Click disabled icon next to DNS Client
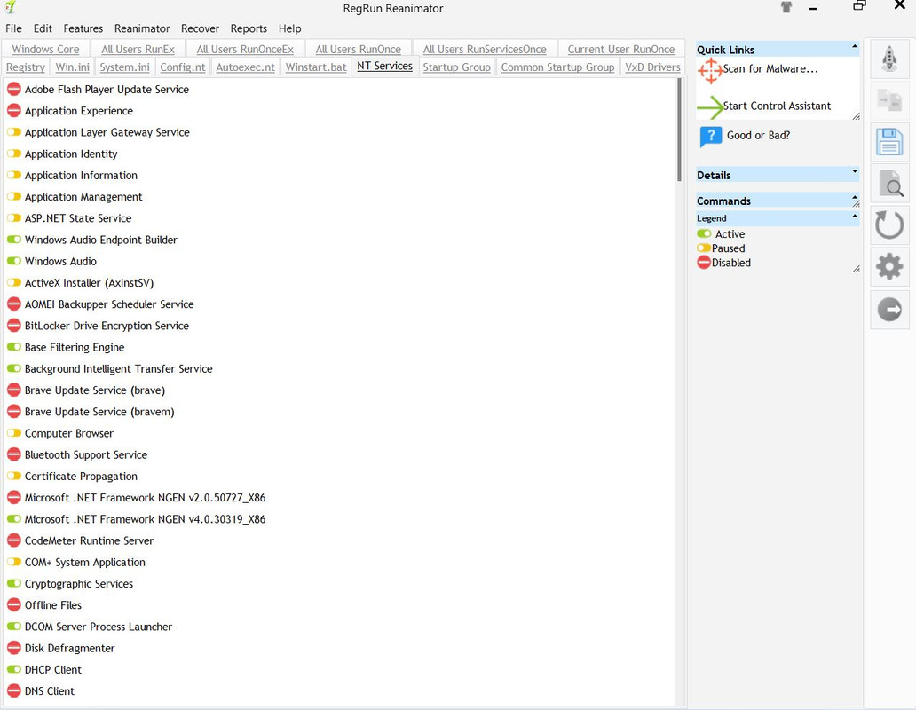This screenshot has height=710, width=916. (x=14, y=691)
